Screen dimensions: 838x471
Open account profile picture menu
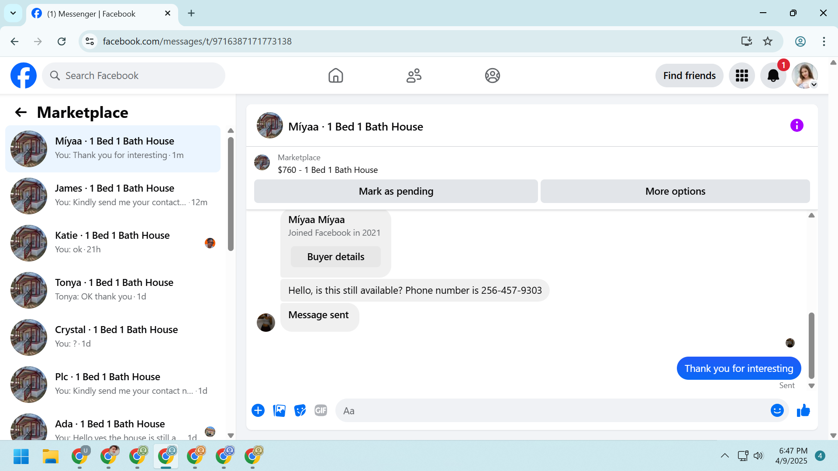805,76
